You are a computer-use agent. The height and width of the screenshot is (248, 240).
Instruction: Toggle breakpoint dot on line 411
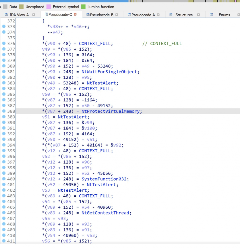point(4,241)
